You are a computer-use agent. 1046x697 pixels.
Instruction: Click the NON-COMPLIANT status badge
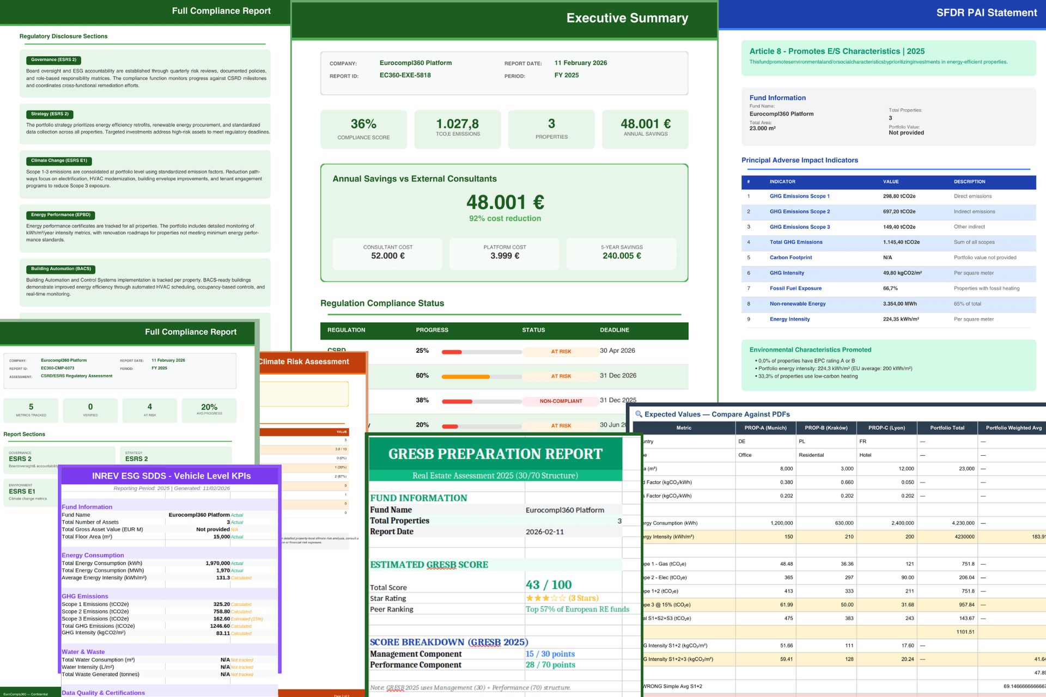[561, 401]
